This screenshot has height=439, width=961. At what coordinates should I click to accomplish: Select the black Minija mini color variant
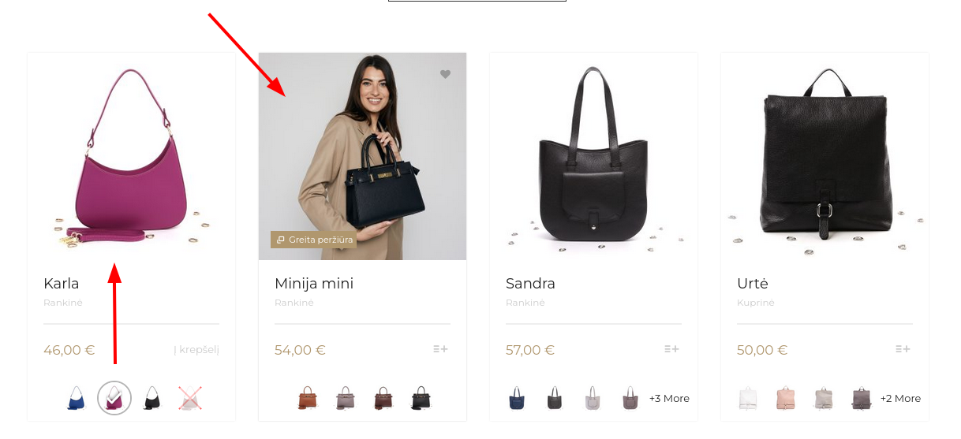421,398
